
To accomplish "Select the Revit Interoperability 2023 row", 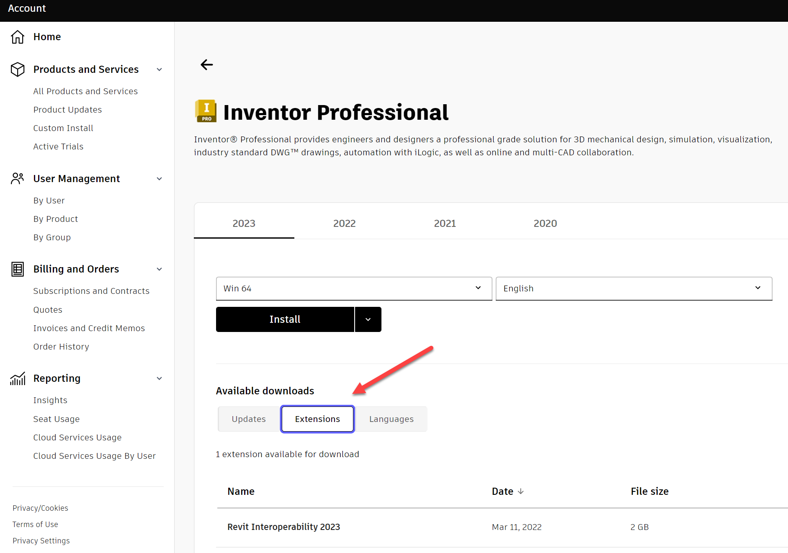I will [x=283, y=527].
